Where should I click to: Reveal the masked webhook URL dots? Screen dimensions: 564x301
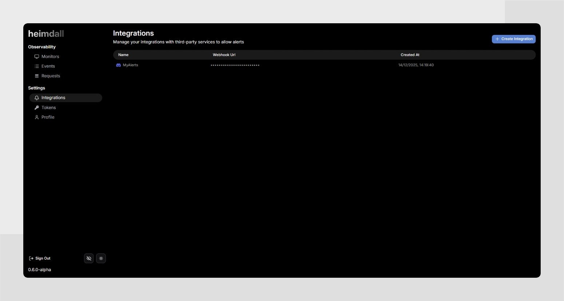pos(235,65)
